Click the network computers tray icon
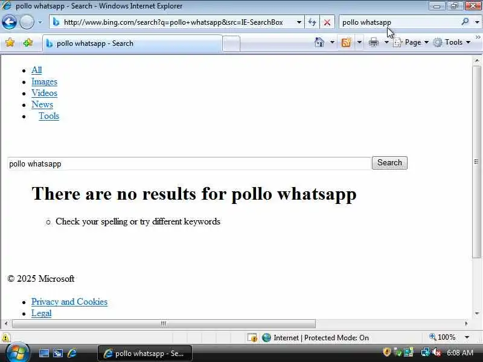483x362 pixels. pos(409,352)
